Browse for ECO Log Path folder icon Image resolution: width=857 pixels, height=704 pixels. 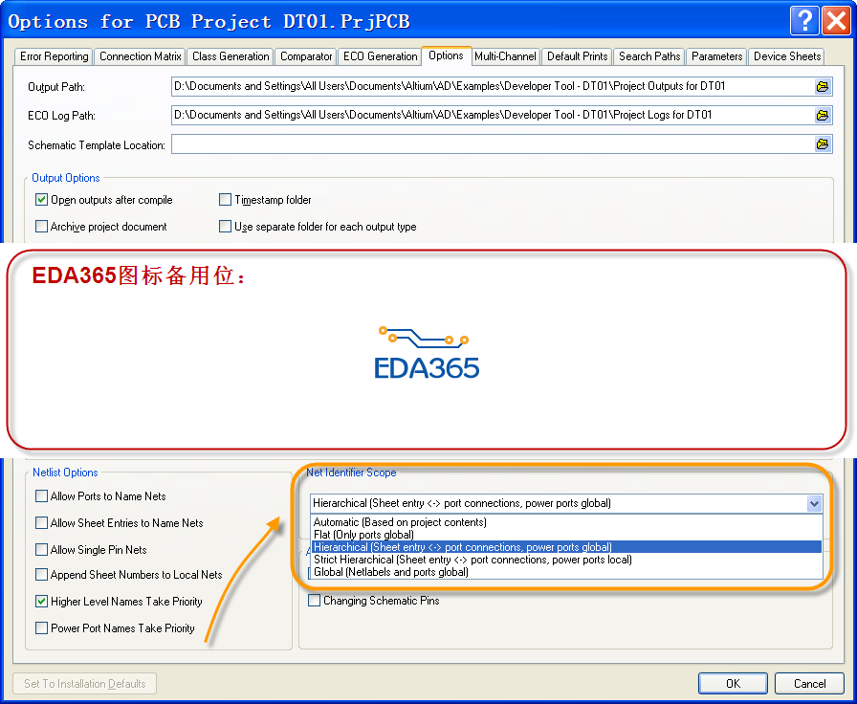point(822,116)
